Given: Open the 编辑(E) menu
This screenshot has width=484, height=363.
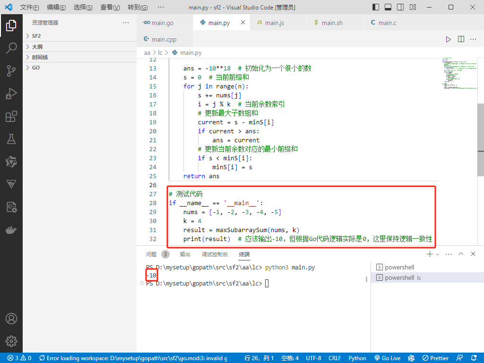Looking at the screenshot, I should (56, 7).
